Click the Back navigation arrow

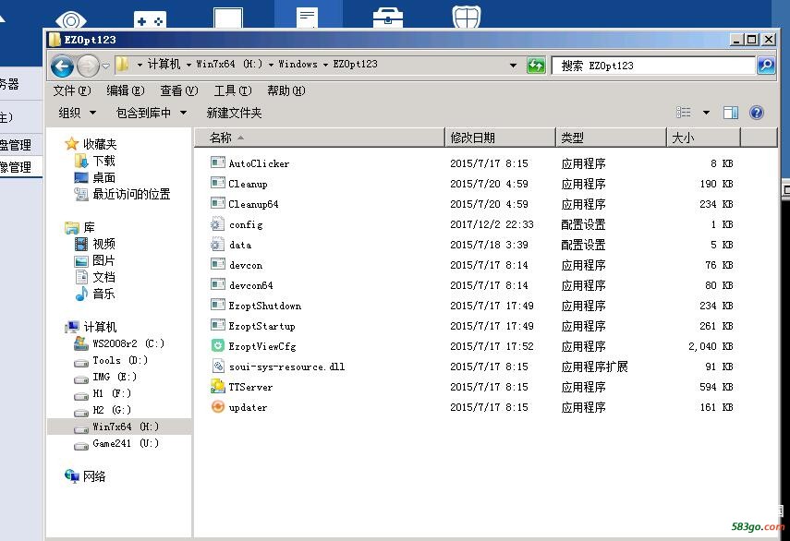(x=63, y=66)
